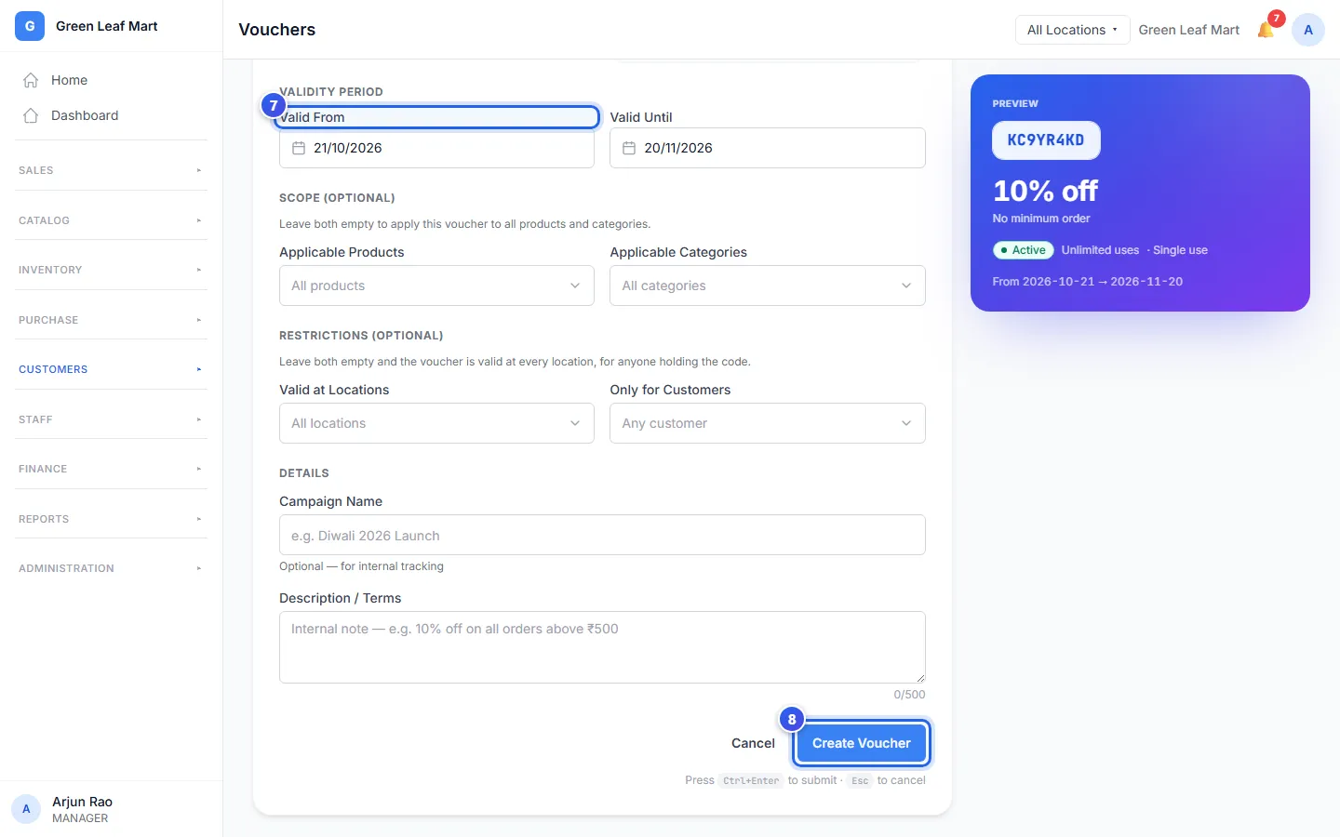This screenshot has width=1340, height=837.
Task: Click the calendar icon in Valid From
Action: coord(299,148)
